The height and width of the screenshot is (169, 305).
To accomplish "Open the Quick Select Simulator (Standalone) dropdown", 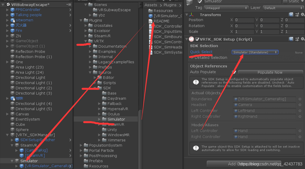I will [255, 52].
